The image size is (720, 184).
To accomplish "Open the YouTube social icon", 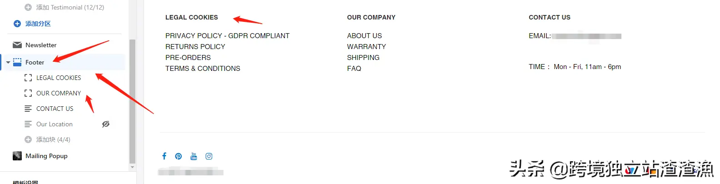I will click(194, 156).
